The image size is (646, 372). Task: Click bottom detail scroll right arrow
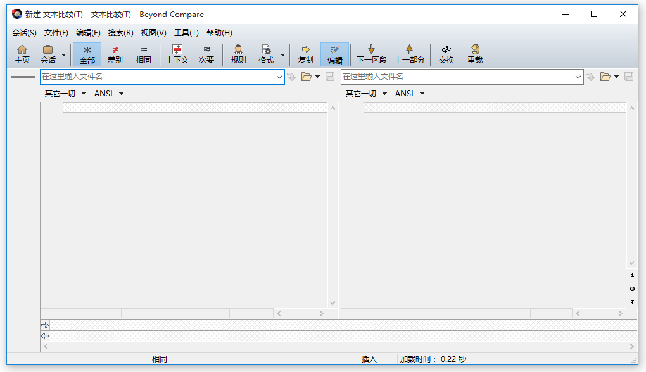pos(632,347)
